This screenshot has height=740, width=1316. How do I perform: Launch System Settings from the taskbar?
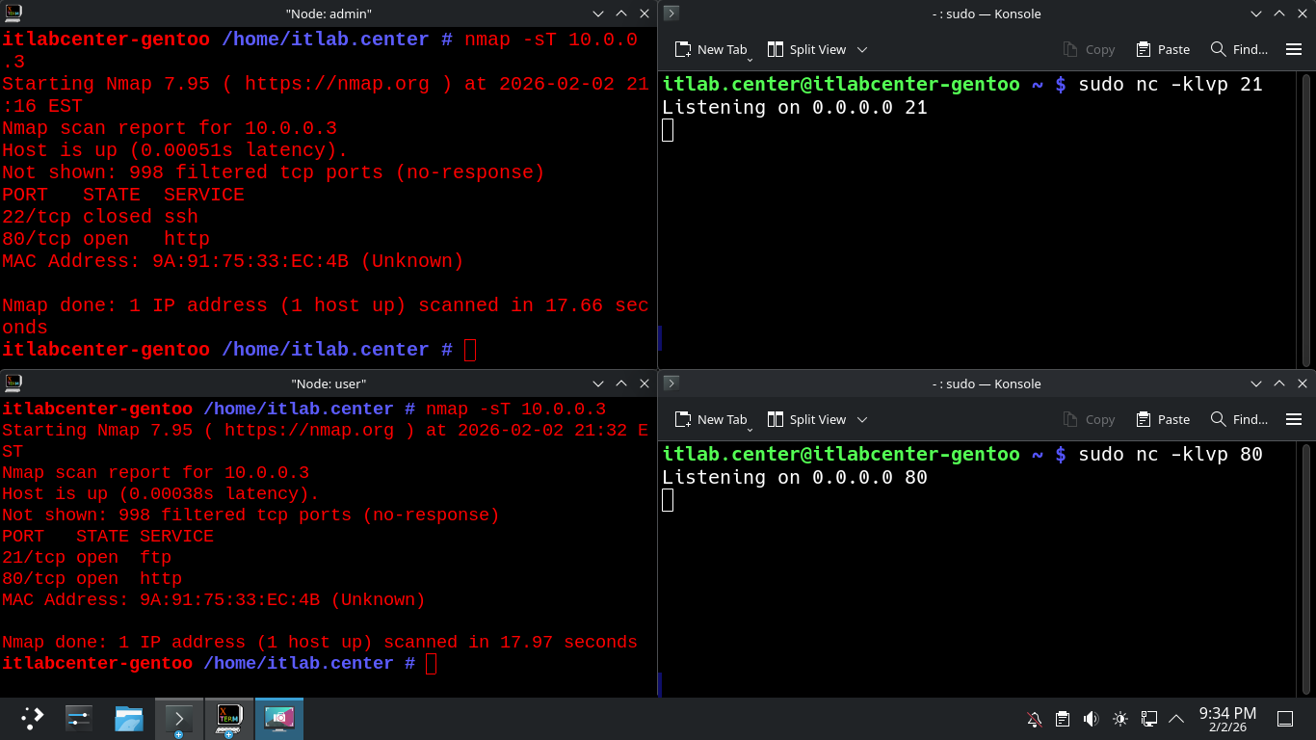pyautogui.click(x=79, y=718)
